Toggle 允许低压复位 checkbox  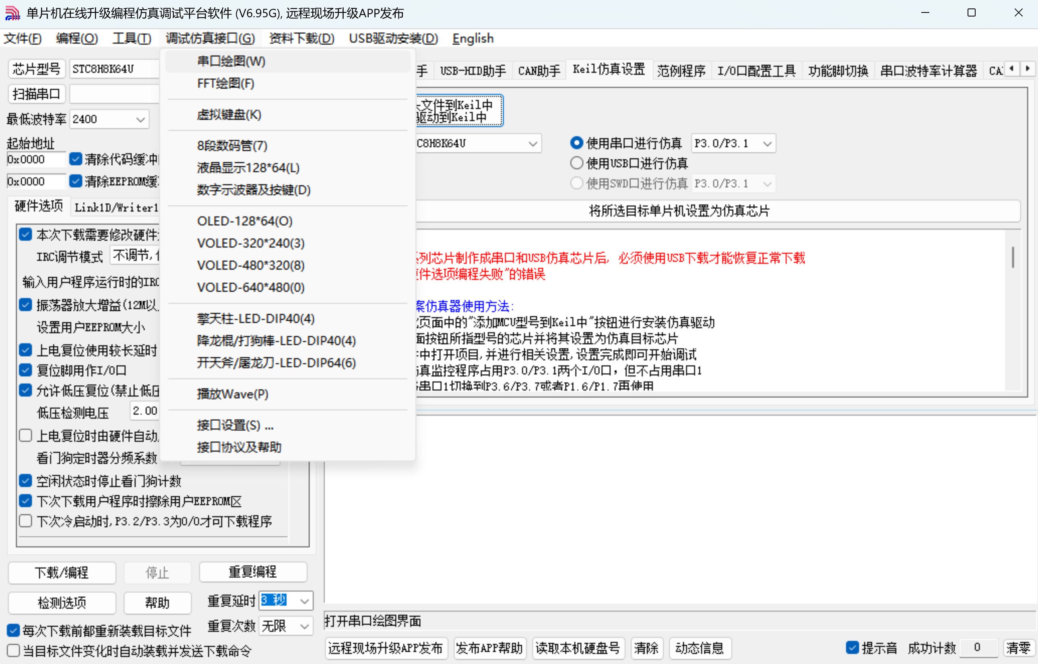click(x=25, y=390)
